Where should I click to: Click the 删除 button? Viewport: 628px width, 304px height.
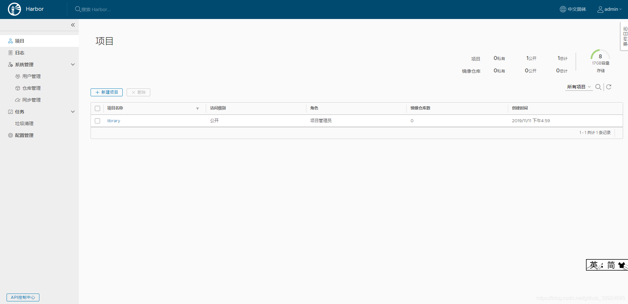(138, 92)
